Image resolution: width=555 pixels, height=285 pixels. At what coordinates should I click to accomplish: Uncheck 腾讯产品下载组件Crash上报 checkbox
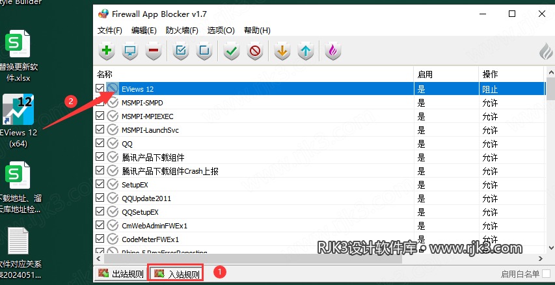pos(100,170)
